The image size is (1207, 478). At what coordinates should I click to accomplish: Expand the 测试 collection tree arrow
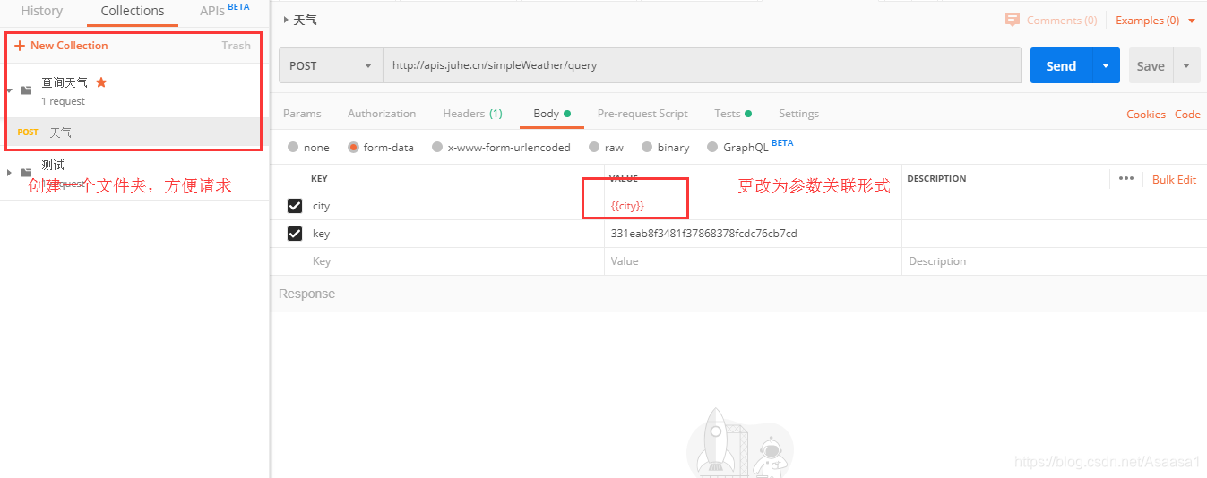pyautogui.click(x=9, y=173)
